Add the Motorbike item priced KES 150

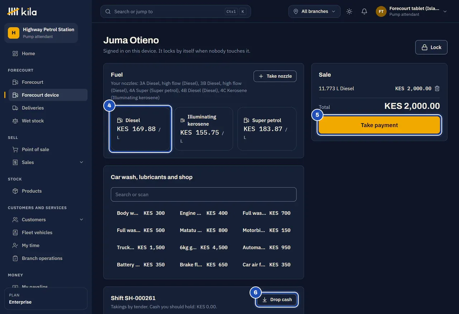coord(266,230)
